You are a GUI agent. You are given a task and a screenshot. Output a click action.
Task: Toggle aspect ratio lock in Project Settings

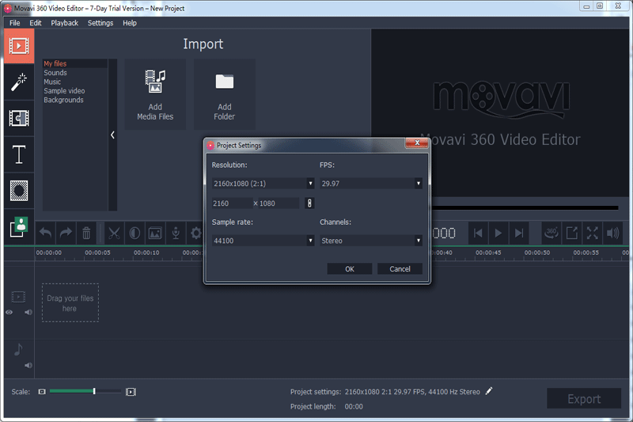pos(309,203)
